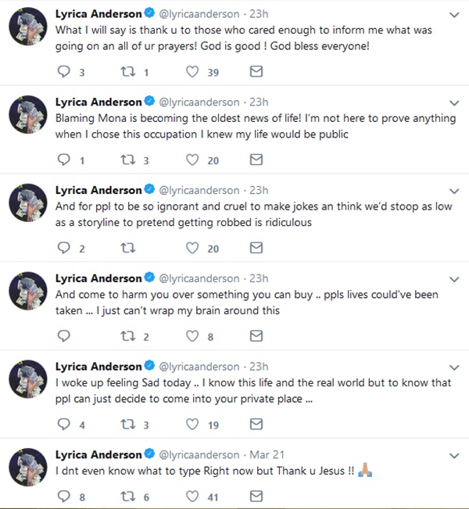
Task: Like the 'Blaming Mona' tweet
Action: point(192,160)
